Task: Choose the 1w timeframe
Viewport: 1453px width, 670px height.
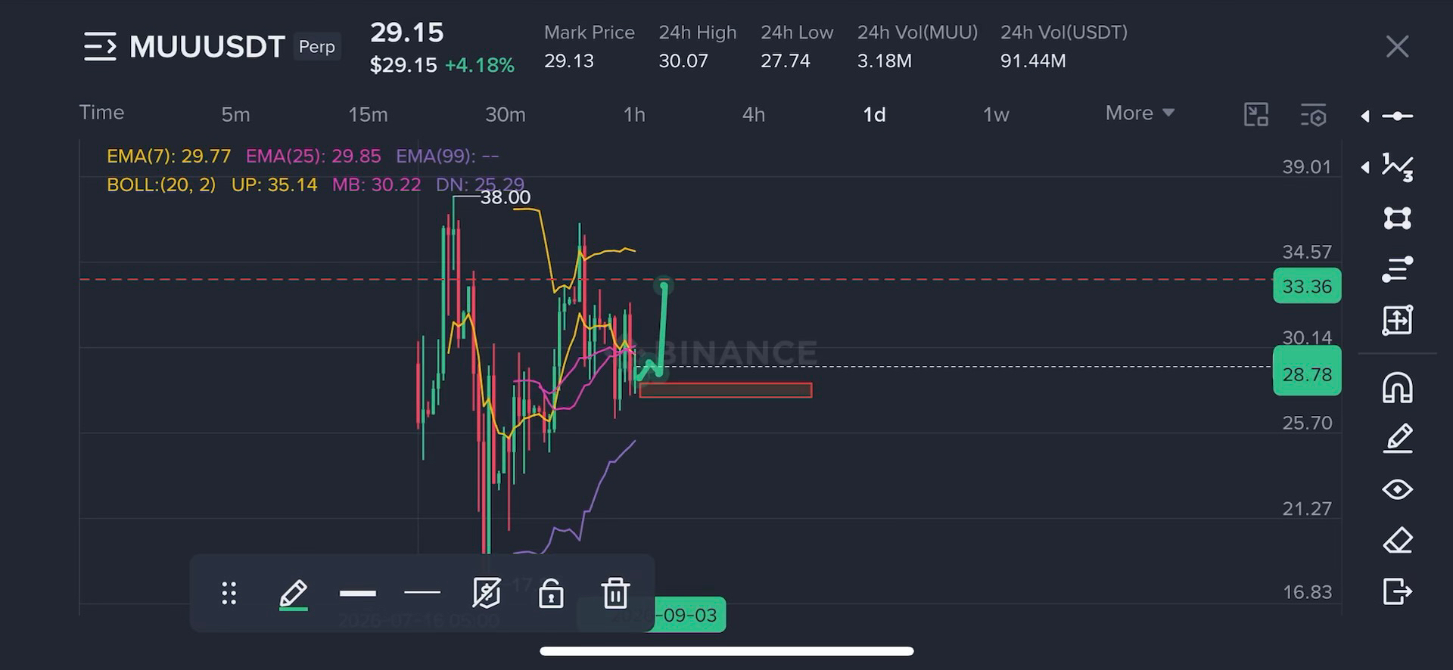Action: (996, 114)
